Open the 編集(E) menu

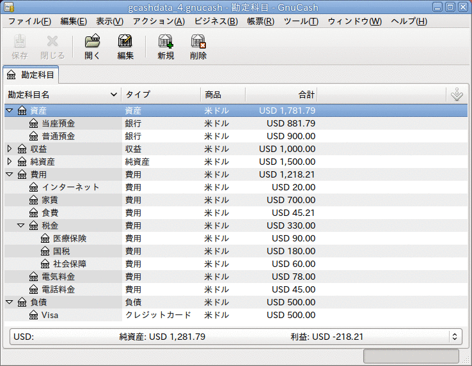[x=74, y=21]
